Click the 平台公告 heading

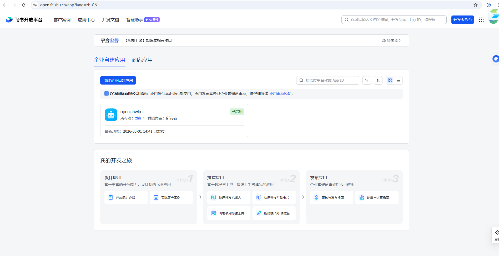click(x=110, y=40)
